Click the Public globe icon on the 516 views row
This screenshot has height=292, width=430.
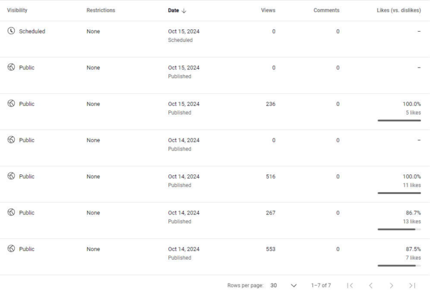pos(11,176)
